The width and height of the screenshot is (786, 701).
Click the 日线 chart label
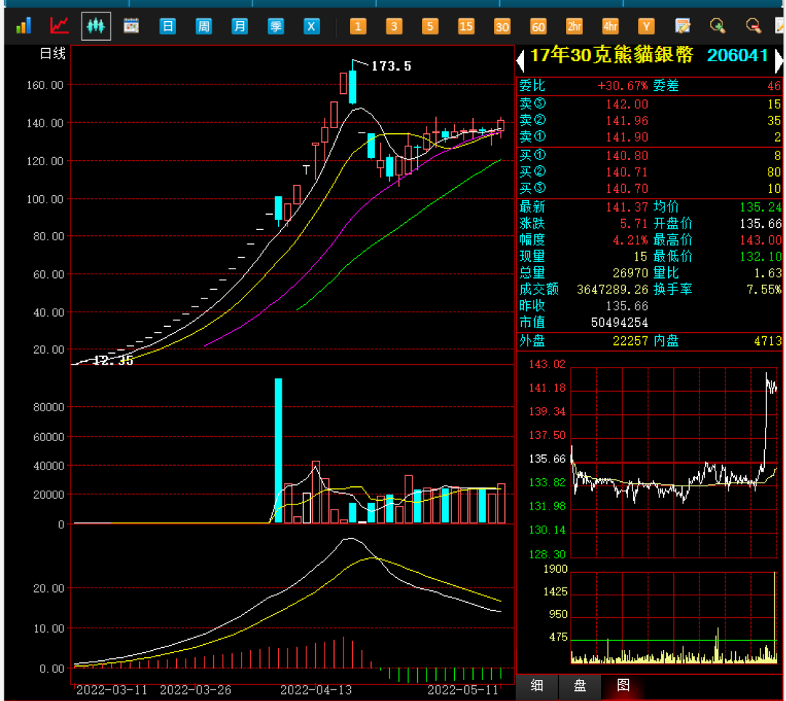pyautogui.click(x=52, y=54)
